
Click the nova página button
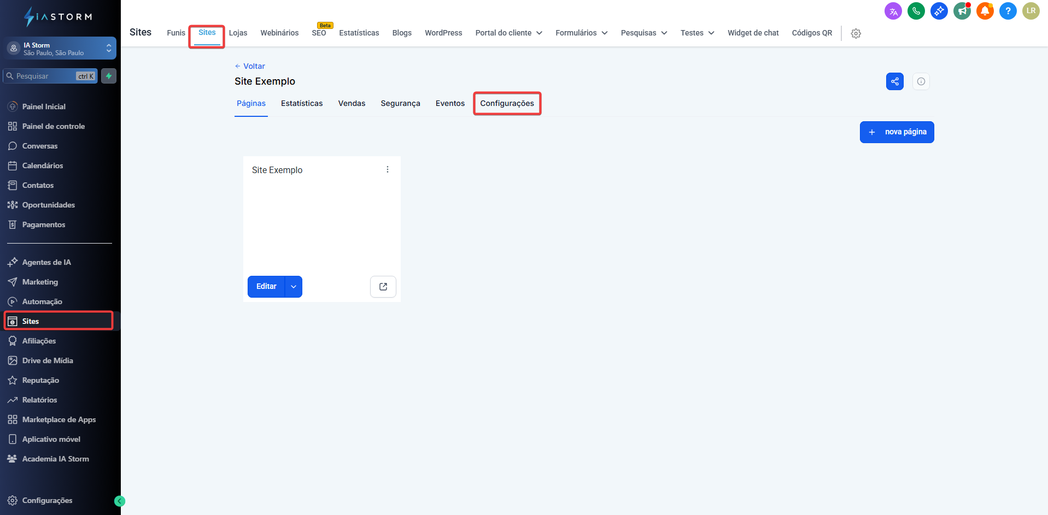tap(897, 132)
